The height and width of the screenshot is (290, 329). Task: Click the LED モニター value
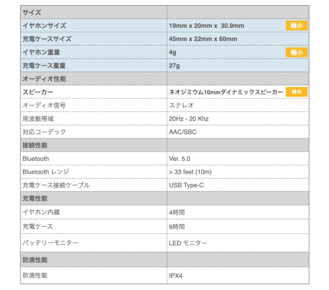[188, 243]
